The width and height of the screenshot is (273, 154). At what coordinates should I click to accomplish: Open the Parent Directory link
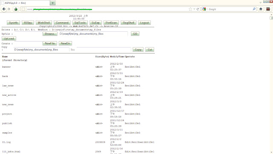tap(15, 60)
